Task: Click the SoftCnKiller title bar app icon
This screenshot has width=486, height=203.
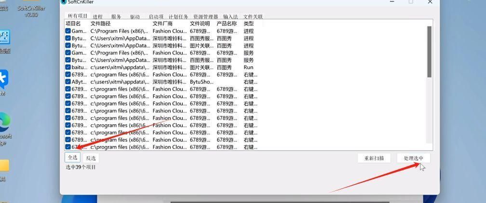Action: pos(64,2)
